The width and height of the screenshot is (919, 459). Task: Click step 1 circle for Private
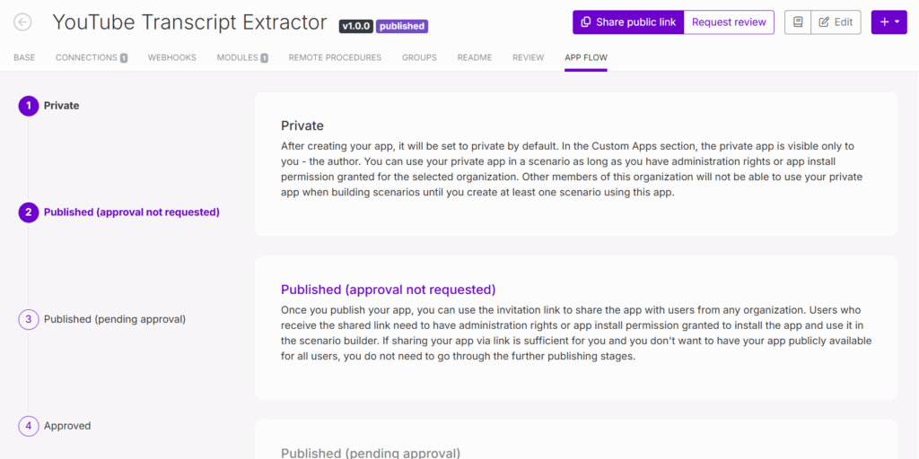(28, 106)
